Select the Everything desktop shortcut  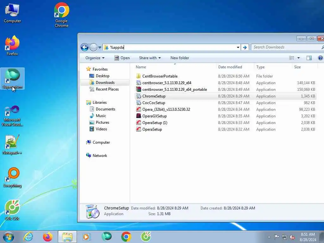click(12, 177)
